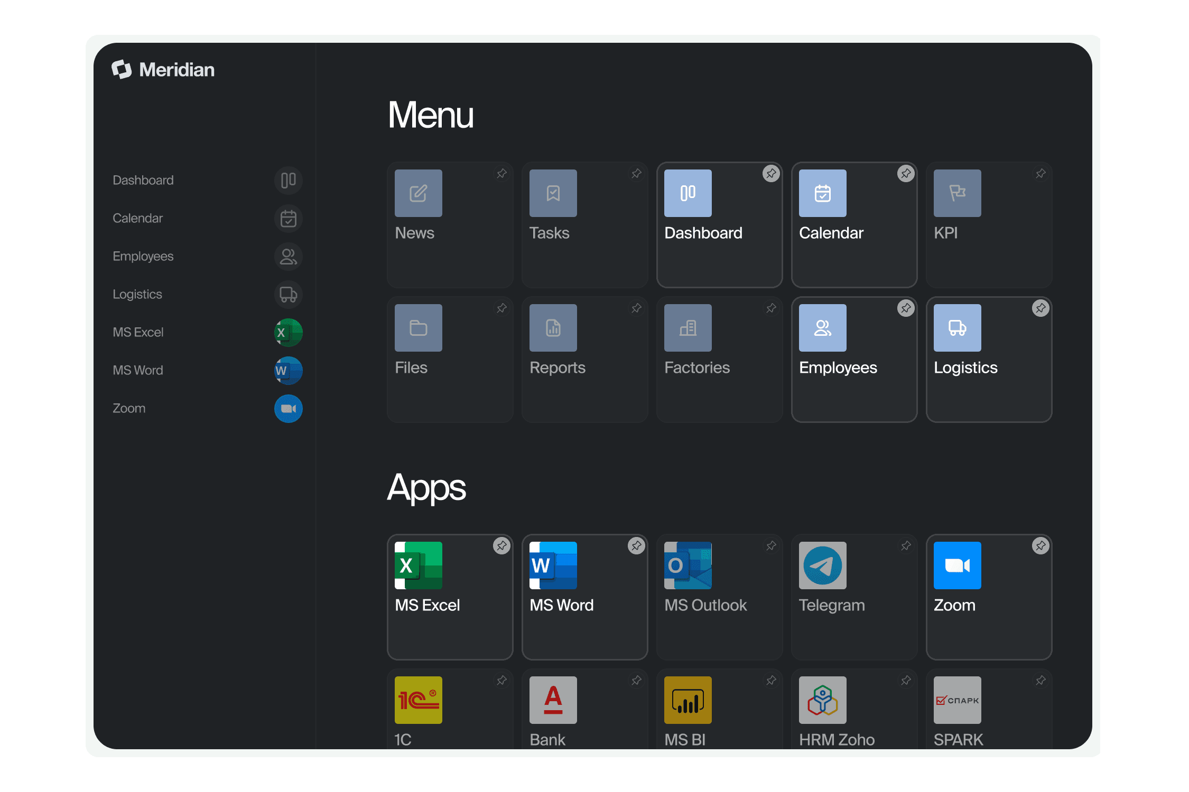
Task: Open the News tile icon
Action: click(419, 193)
